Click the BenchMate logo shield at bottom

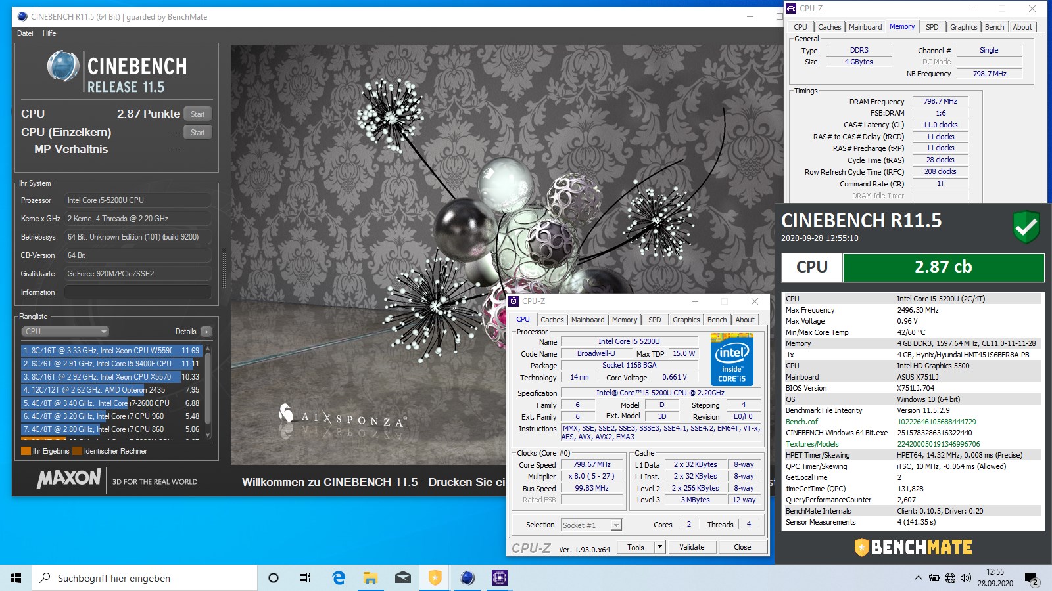coord(861,547)
